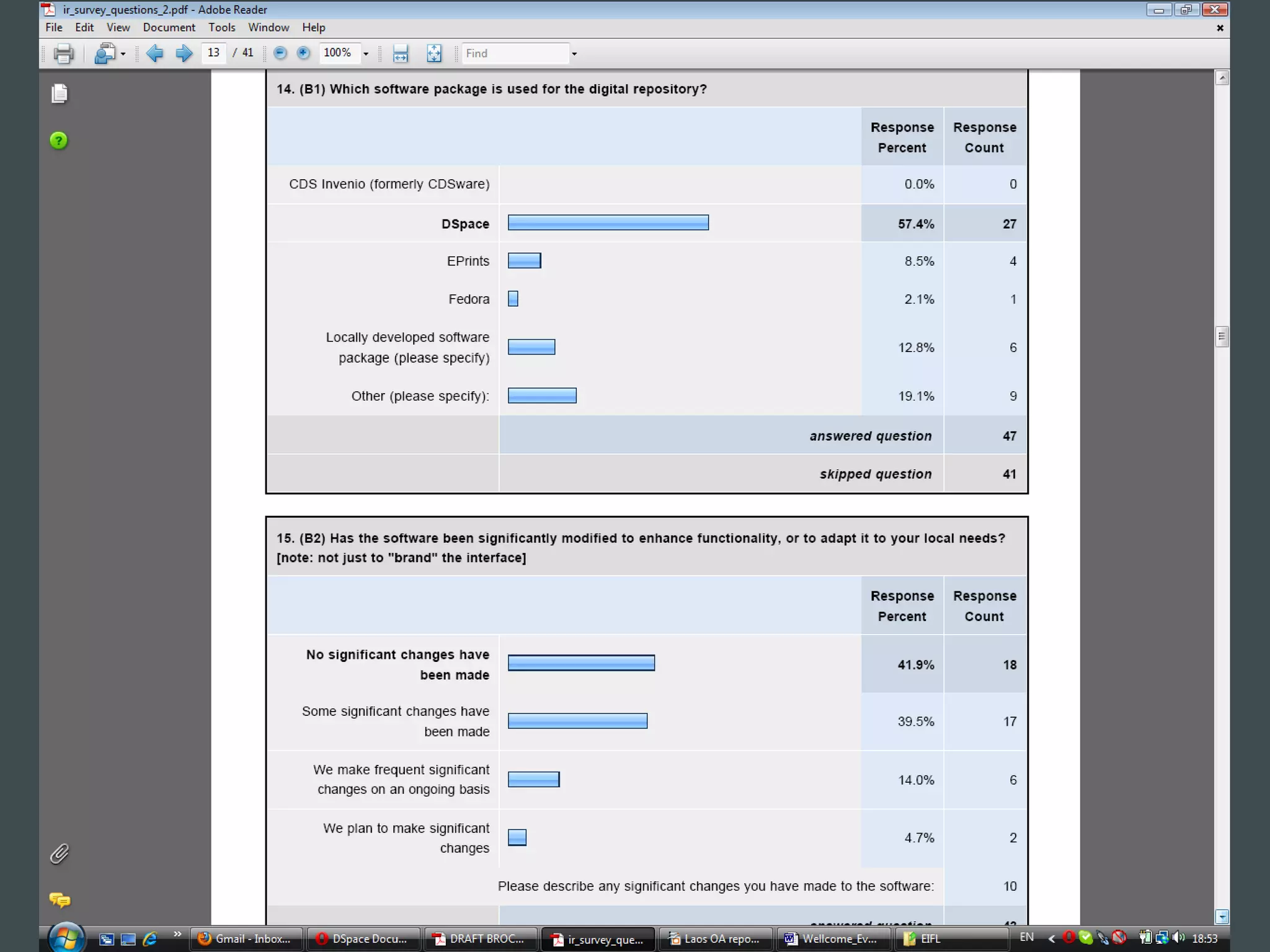
Task: Open the Pages panel icon
Action: click(60, 94)
